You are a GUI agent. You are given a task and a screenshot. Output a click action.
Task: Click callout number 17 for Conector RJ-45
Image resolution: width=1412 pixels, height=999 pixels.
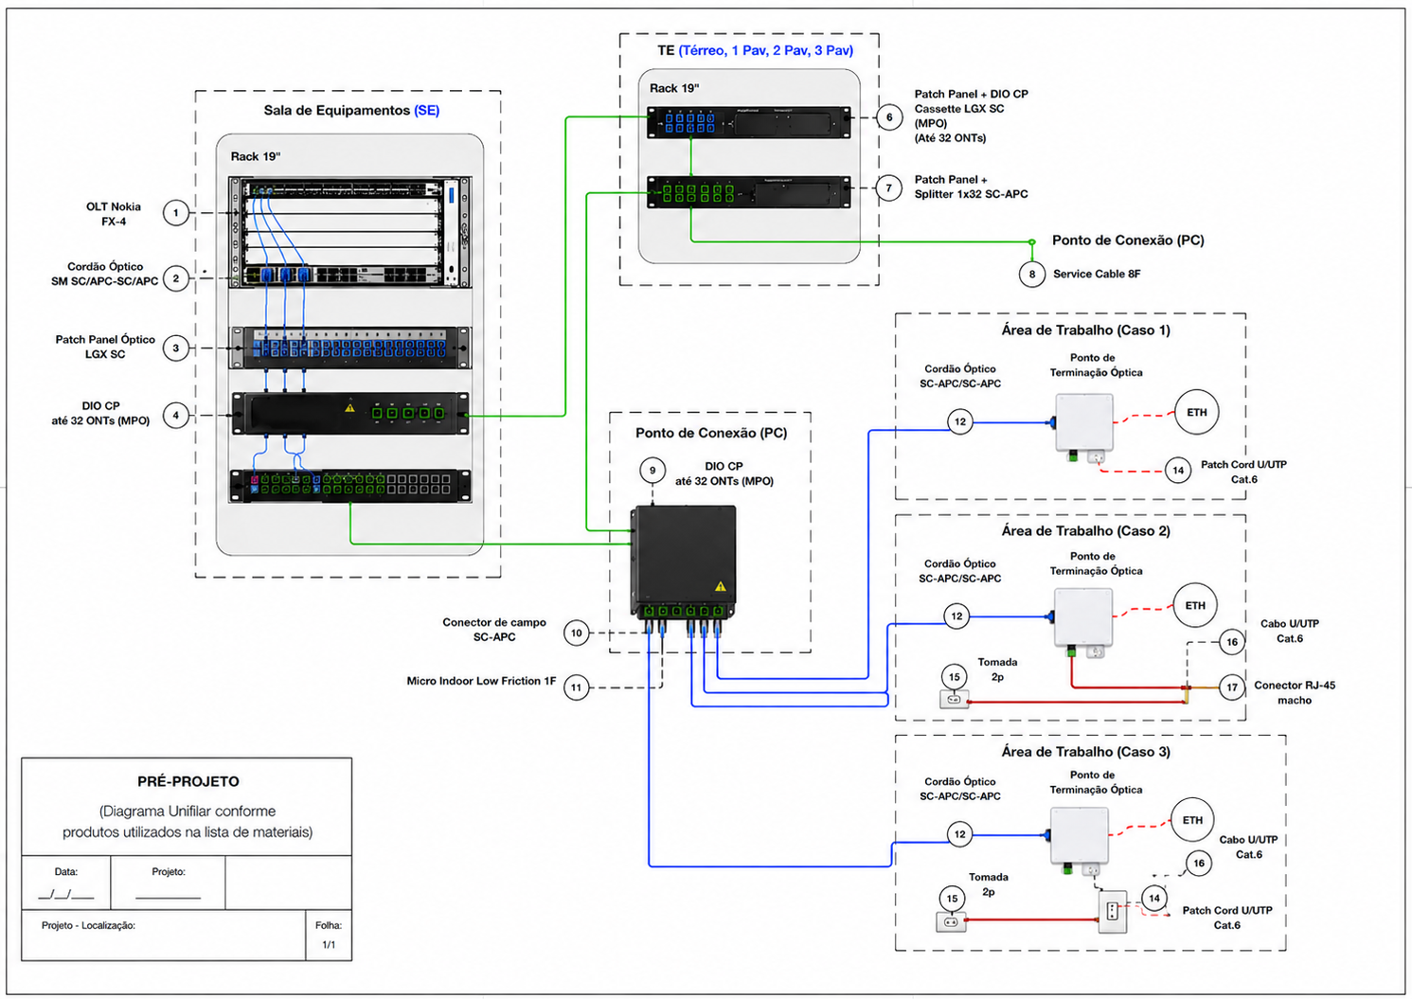point(1231,687)
